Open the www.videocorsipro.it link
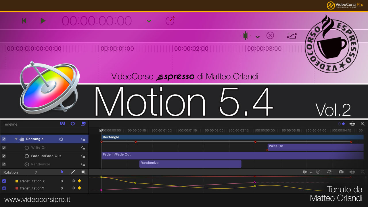368x207 pixels. [37, 199]
